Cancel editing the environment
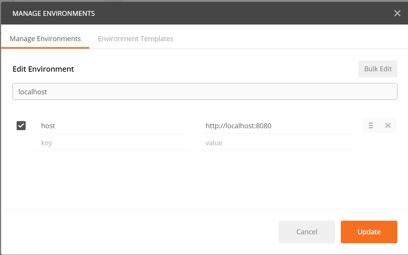 point(307,232)
